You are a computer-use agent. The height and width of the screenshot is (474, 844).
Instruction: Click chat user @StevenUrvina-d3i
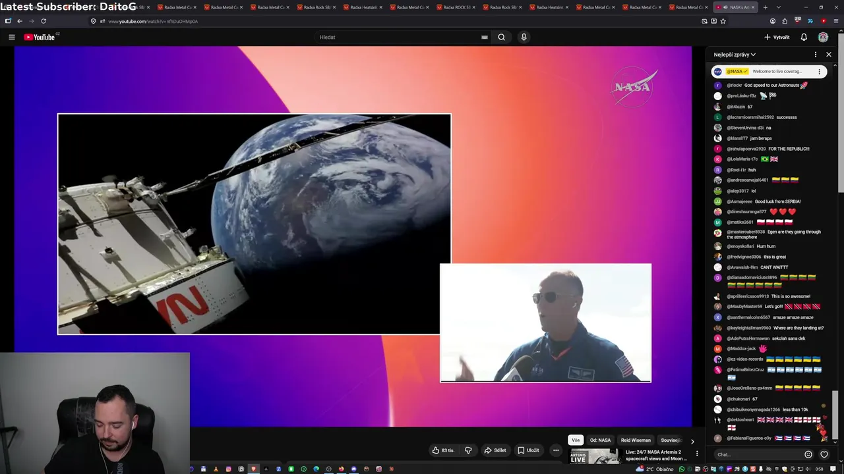(745, 128)
